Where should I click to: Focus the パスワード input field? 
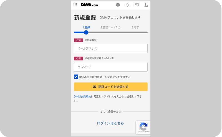point(111,67)
